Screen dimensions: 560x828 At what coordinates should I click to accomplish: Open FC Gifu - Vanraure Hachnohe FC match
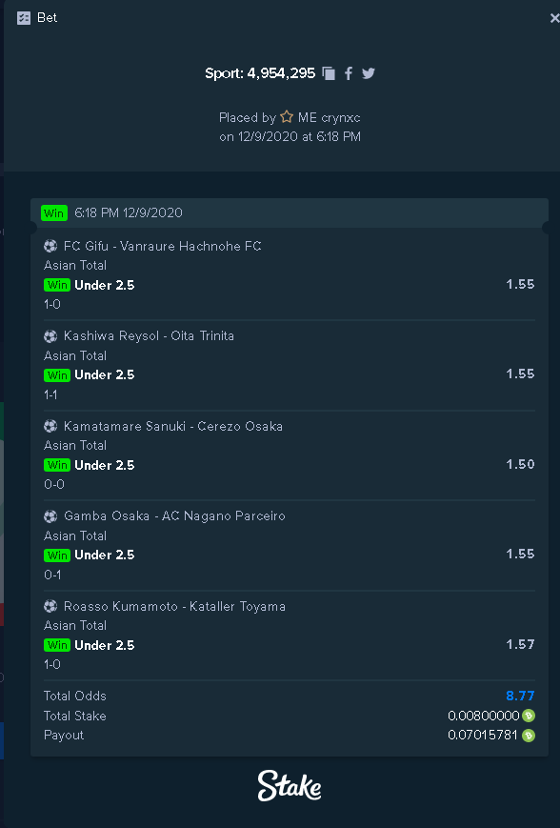[x=162, y=246]
